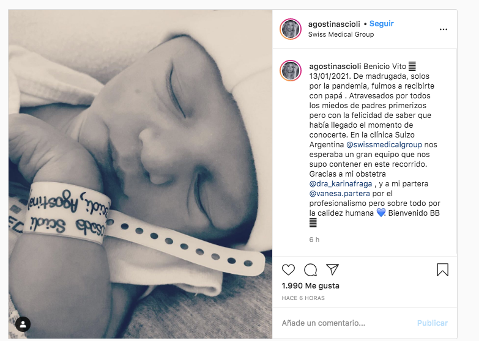The height and width of the screenshot is (341, 479).
Task: Save post with bookmark icon
Action: pyautogui.click(x=442, y=270)
